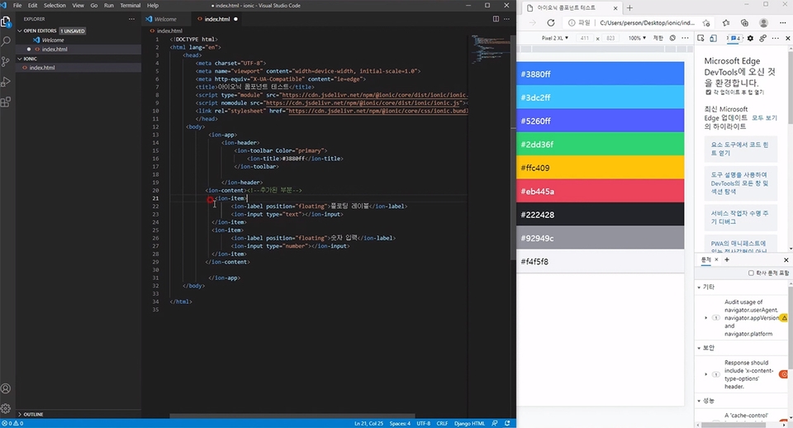Viewport: 793px width, 428px height.
Task: Open device toolbar more options
Action: pos(685,38)
